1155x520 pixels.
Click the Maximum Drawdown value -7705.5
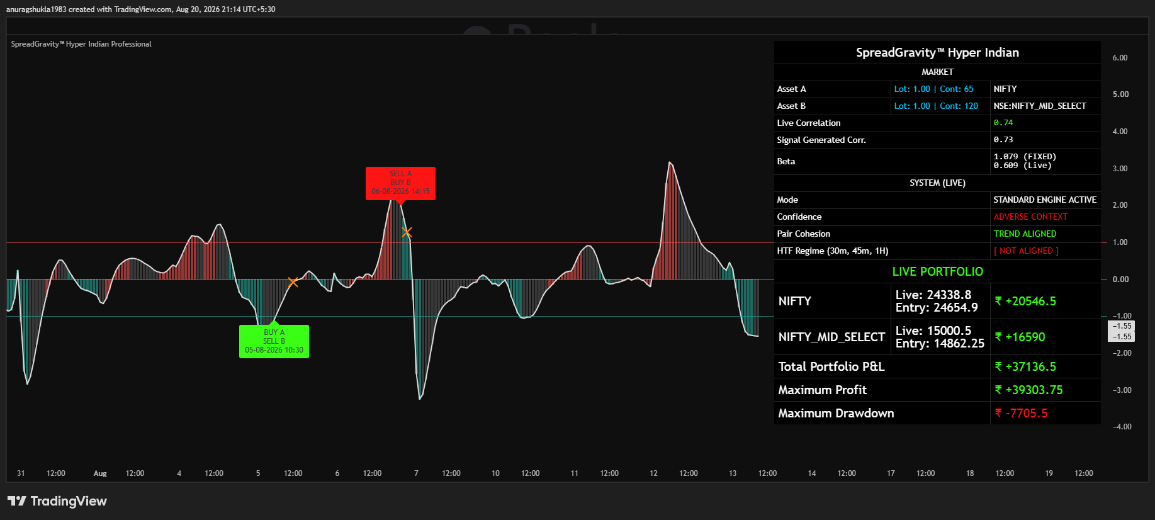(1021, 414)
